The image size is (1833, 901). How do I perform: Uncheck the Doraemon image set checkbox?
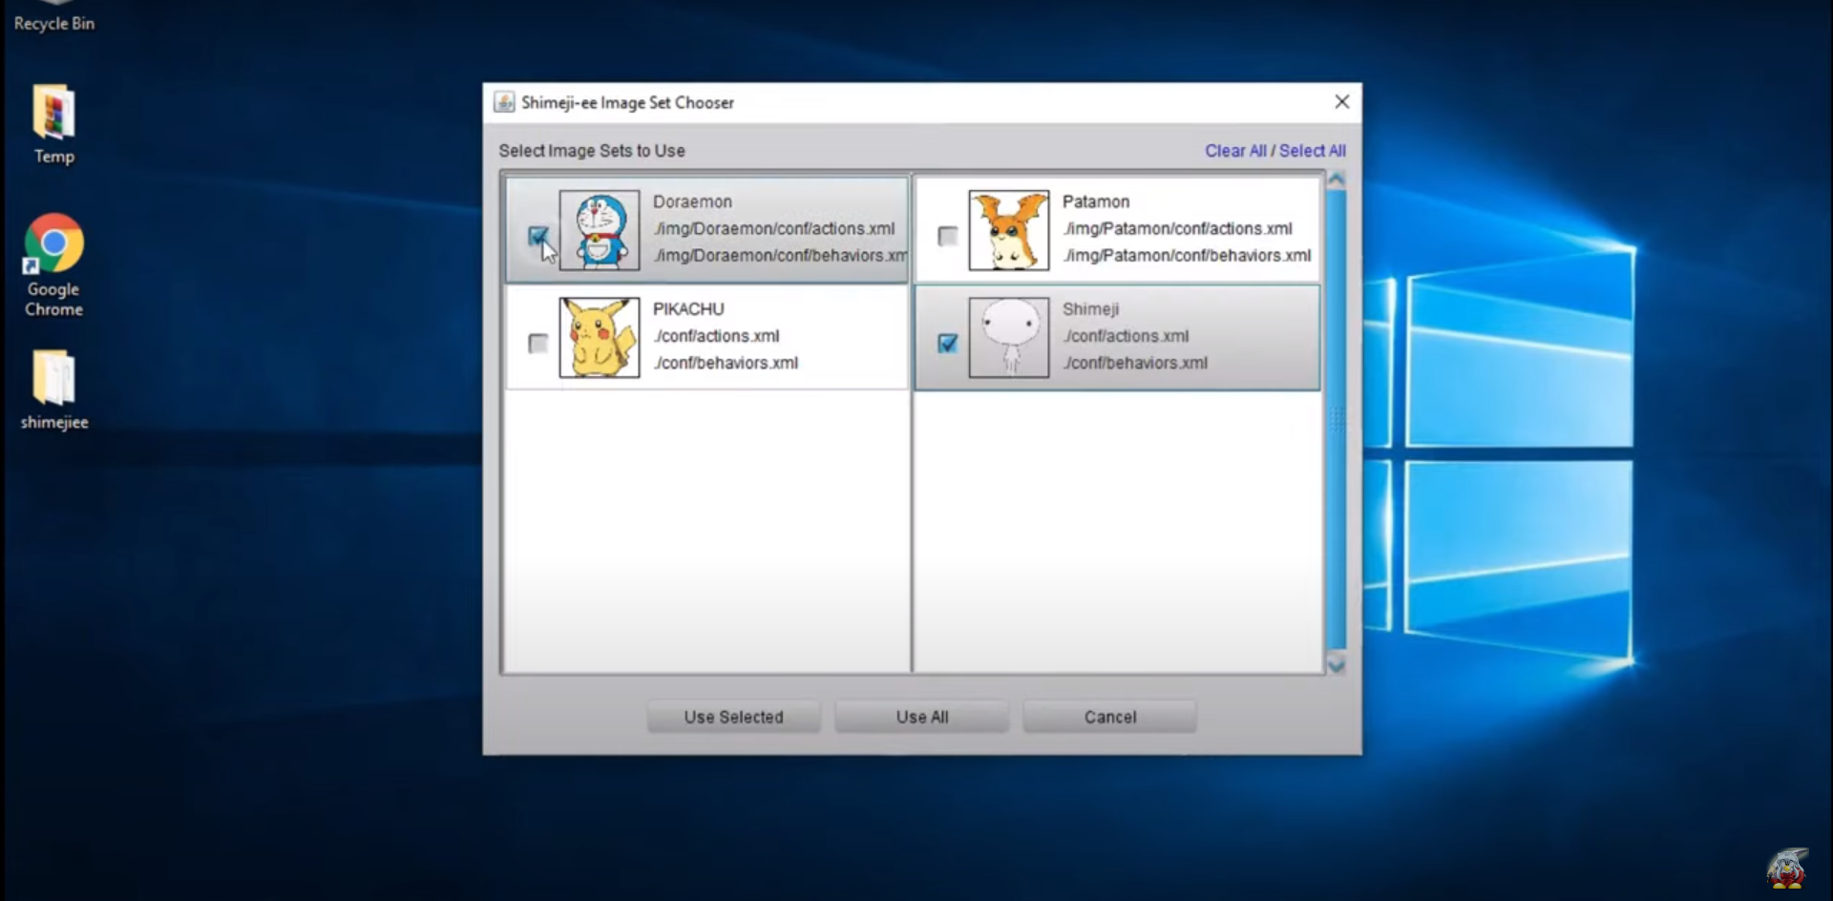coord(538,236)
